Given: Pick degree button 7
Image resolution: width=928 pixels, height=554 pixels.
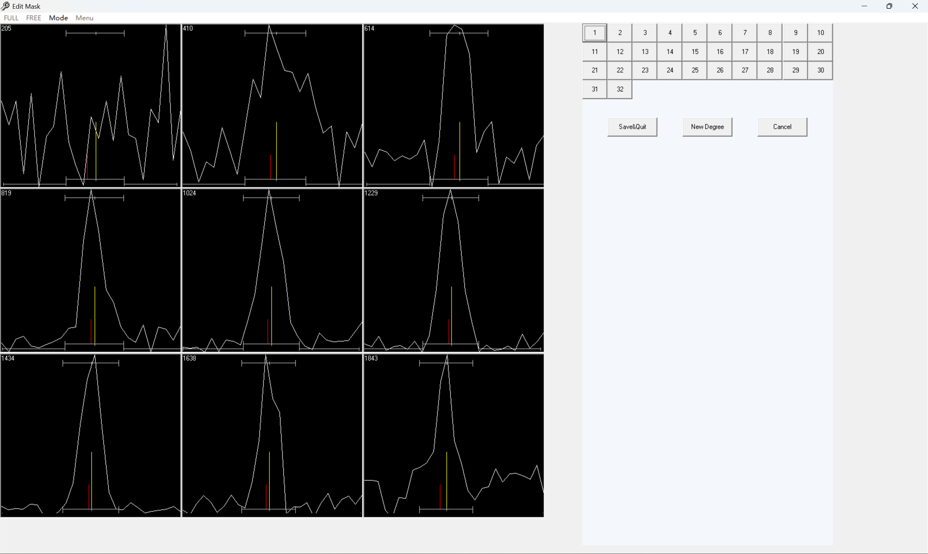Looking at the screenshot, I should 745,33.
